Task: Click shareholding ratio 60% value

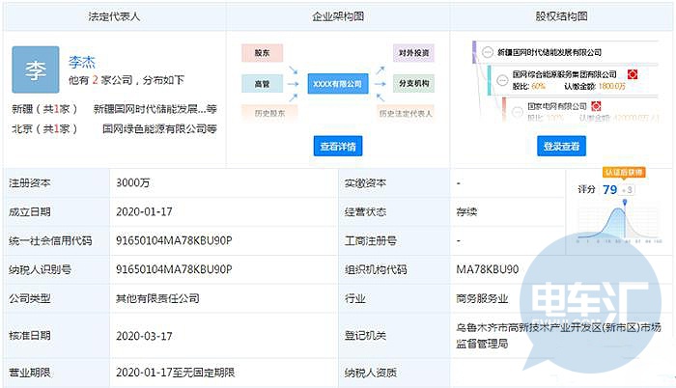Action: [539, 86]
